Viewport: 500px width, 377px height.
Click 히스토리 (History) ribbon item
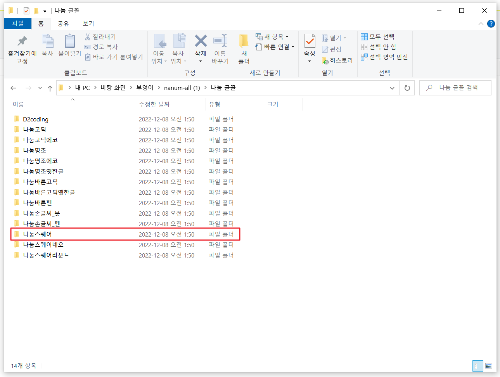[x=337, y=61]
